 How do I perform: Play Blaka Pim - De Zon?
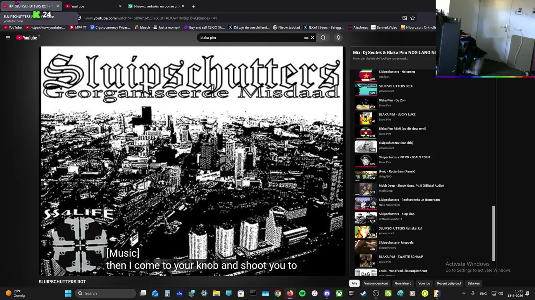[x=422, y=103]
